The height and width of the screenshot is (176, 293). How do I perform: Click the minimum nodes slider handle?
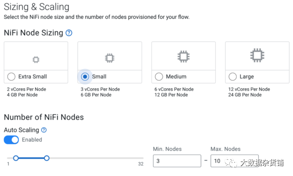pyautogui.click(x=16, y=158)
